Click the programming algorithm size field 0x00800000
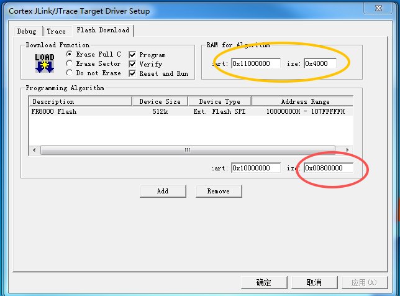The width and height of the screenshot is (400, 296). [327, 168]
